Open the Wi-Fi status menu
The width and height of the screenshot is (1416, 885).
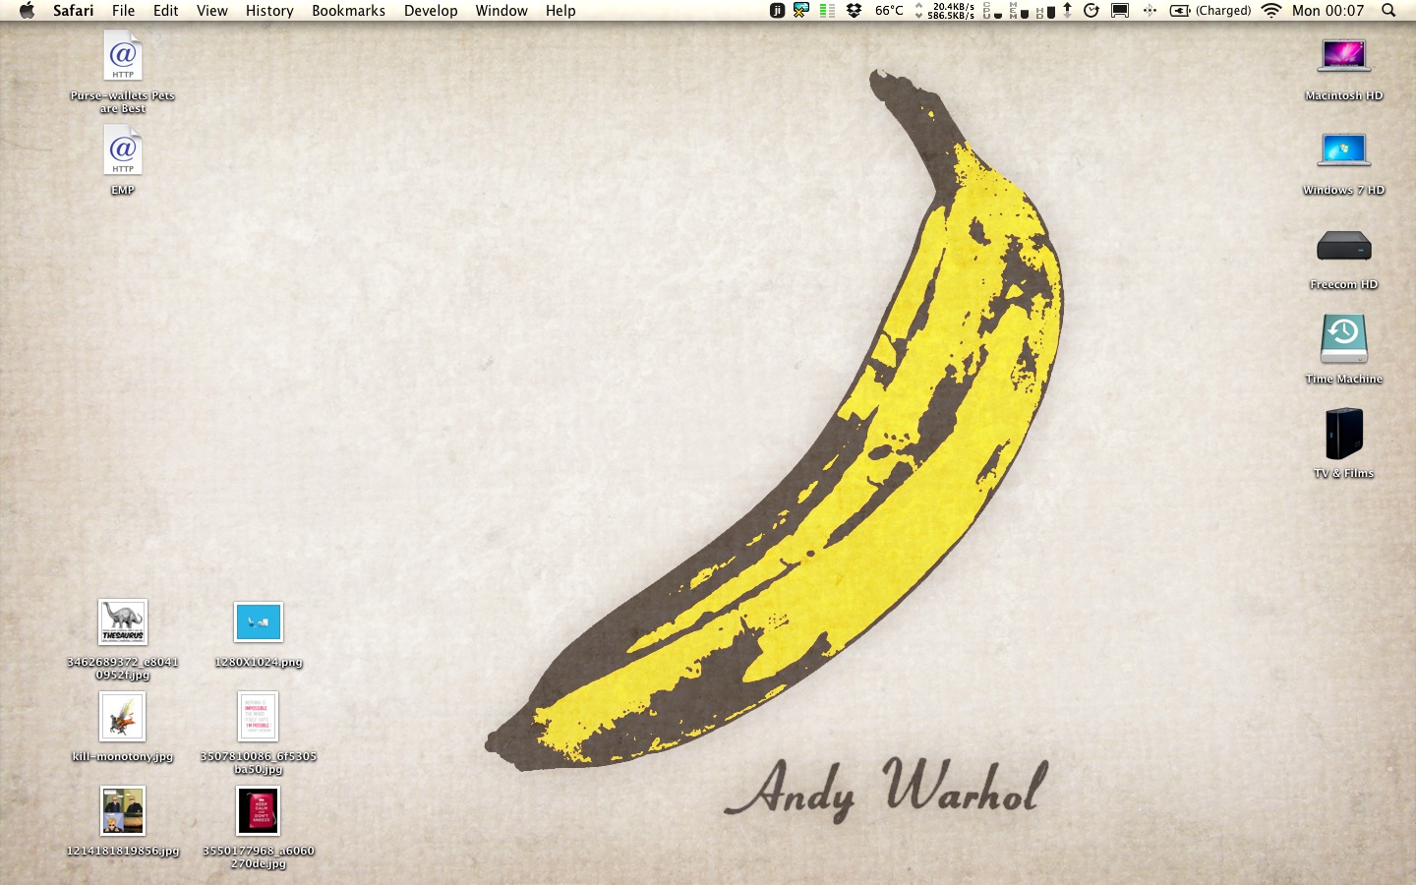tap(1271, 11)
